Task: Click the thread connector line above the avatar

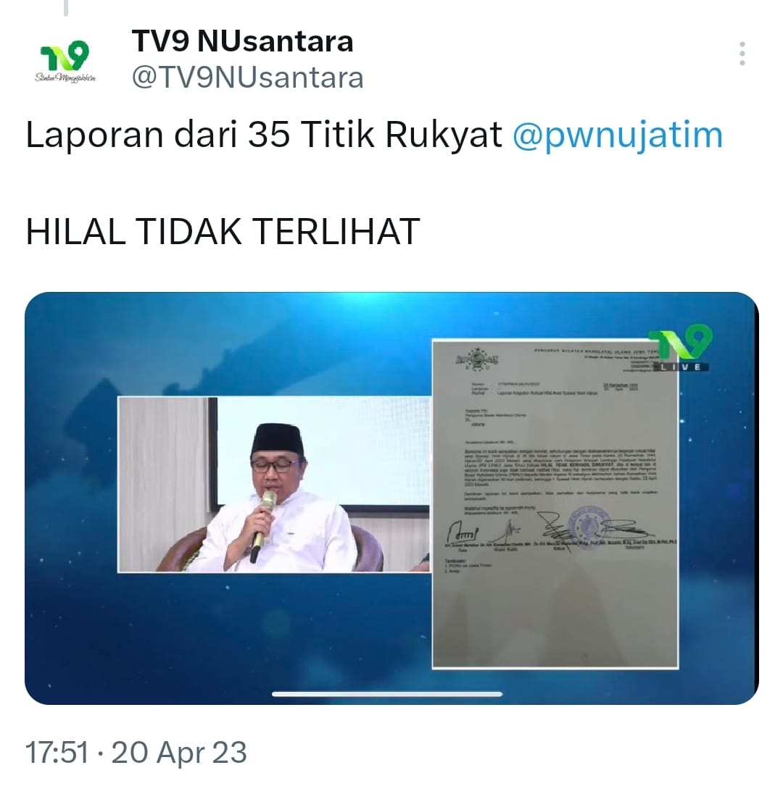Action: coord(66,7)
